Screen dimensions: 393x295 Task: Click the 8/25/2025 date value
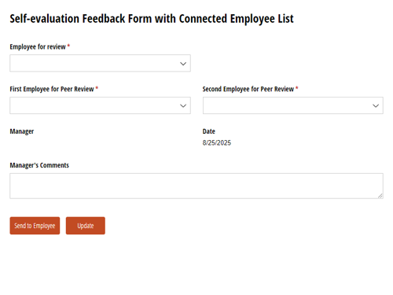point(217,143)
